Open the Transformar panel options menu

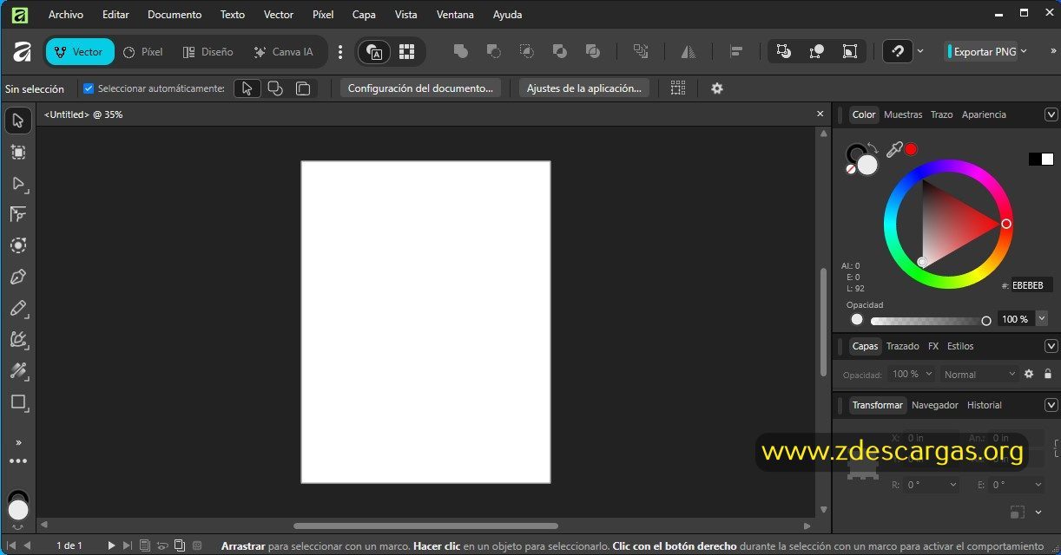(1051, 405)
